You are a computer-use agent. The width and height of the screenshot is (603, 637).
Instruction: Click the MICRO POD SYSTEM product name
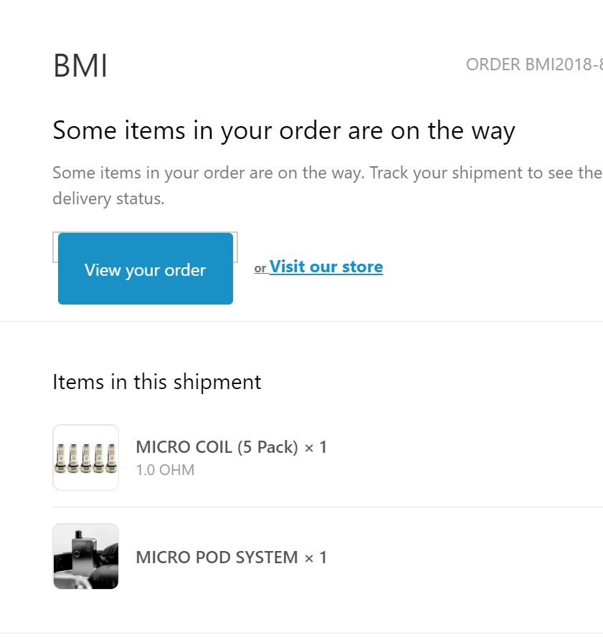pos(217,557)
